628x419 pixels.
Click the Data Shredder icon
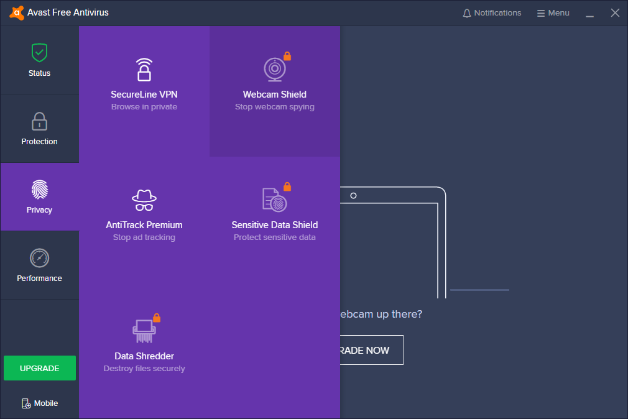pyautogui.click(x=144, y=331)
